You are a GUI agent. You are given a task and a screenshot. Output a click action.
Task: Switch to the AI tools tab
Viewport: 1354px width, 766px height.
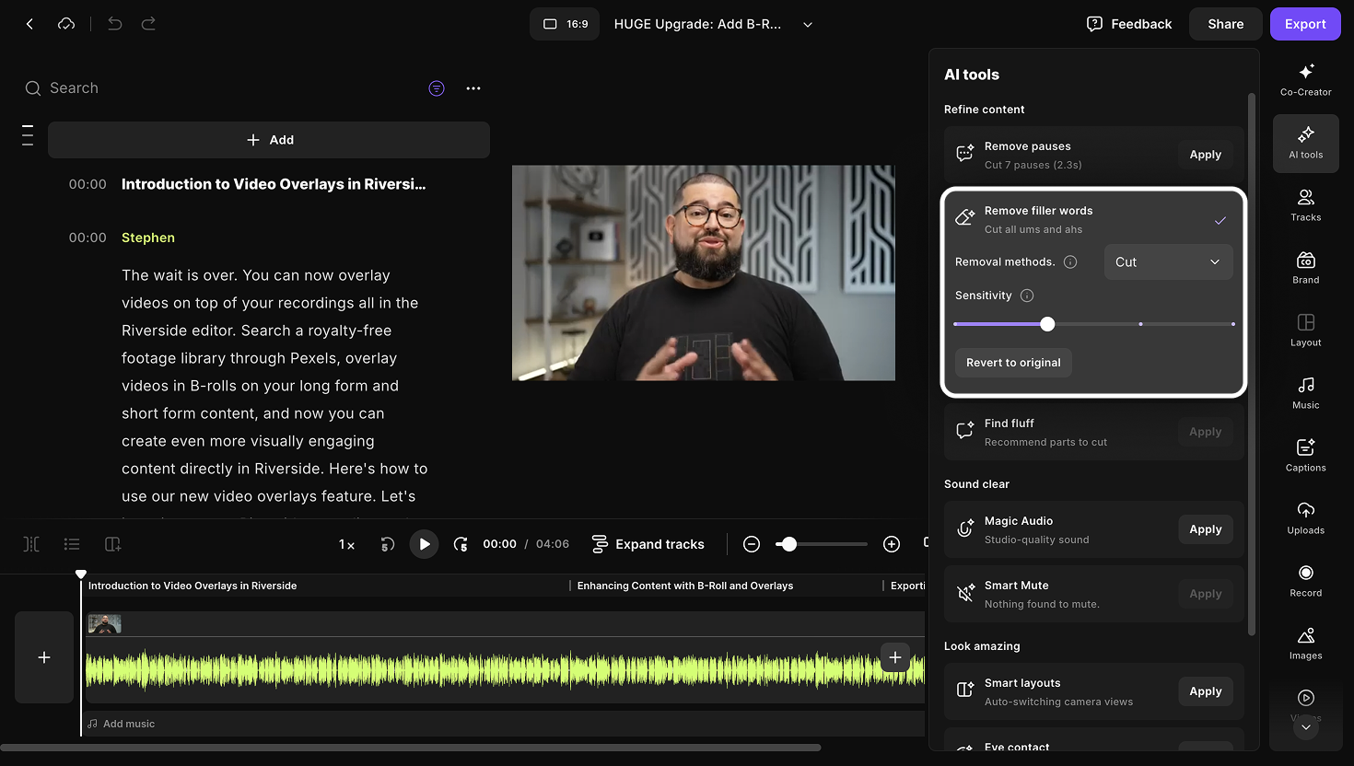coord(1306,144)
